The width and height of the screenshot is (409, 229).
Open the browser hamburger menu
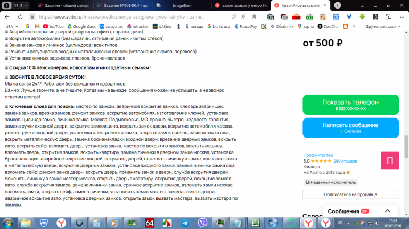pos(362,5)
